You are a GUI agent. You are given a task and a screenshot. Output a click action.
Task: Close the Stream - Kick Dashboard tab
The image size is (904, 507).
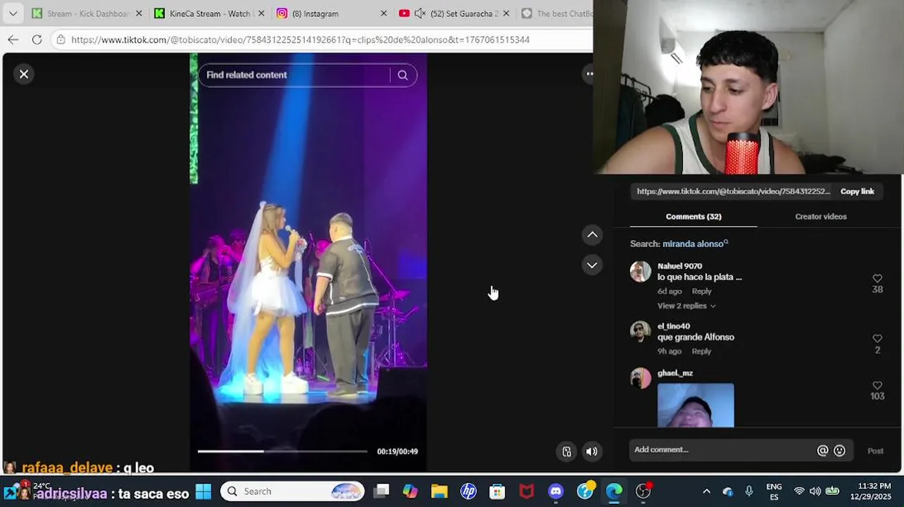pyautogui.click(x=139, y=13)
